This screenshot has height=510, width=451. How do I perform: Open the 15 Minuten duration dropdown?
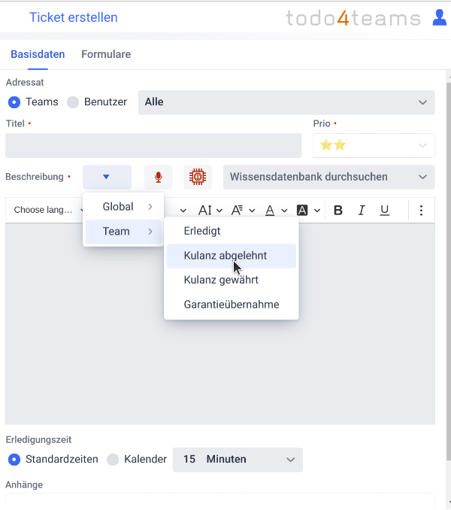tap(238, 460)
